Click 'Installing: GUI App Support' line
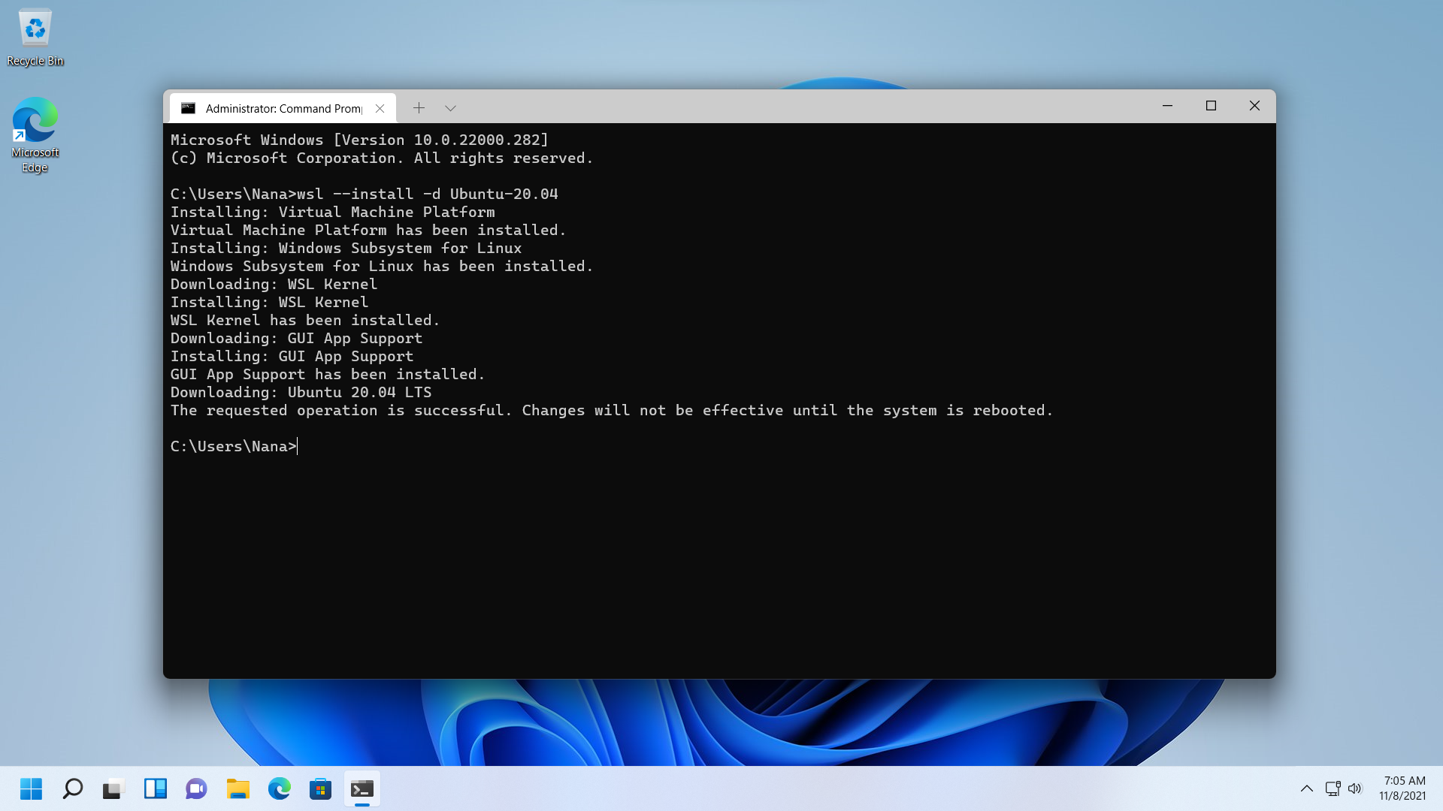This screenshot has width=1443, height=811. (292, 356)
